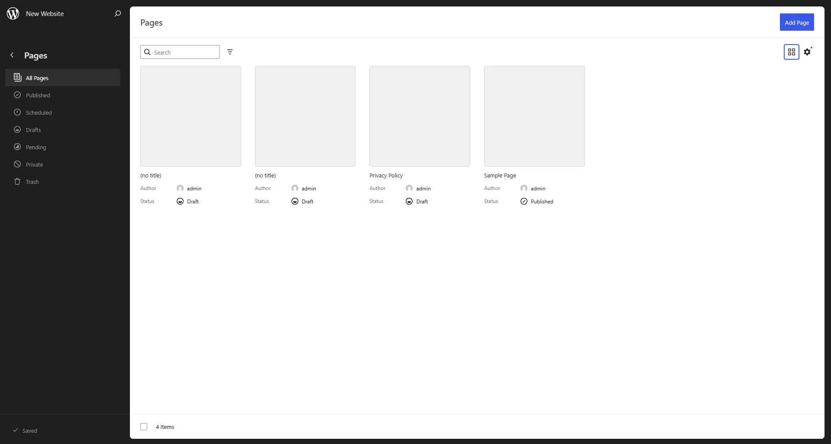
Task: Open the Drafts view
Action: point(63,129)
